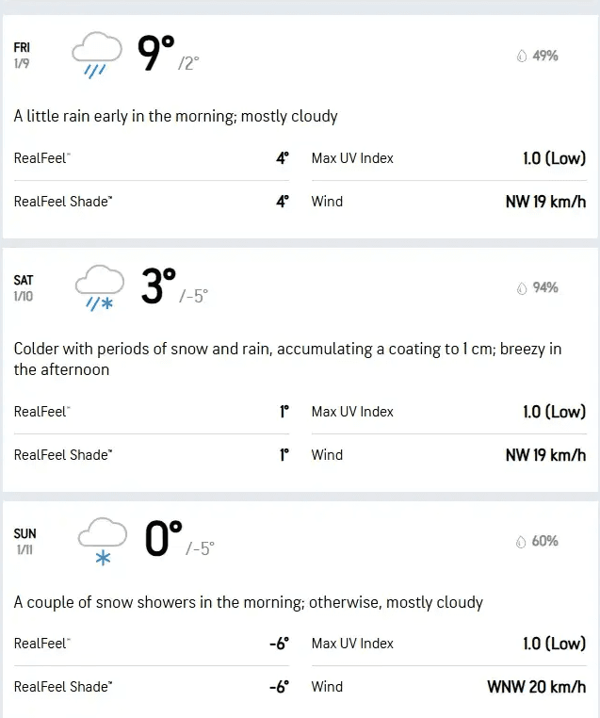
Task: Click Saturday's 3° high temperature
Action: (x=158, y=286)
